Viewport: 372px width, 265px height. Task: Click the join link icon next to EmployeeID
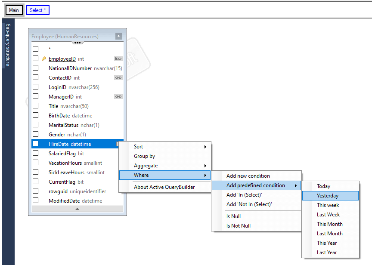[x=118, y=59]
